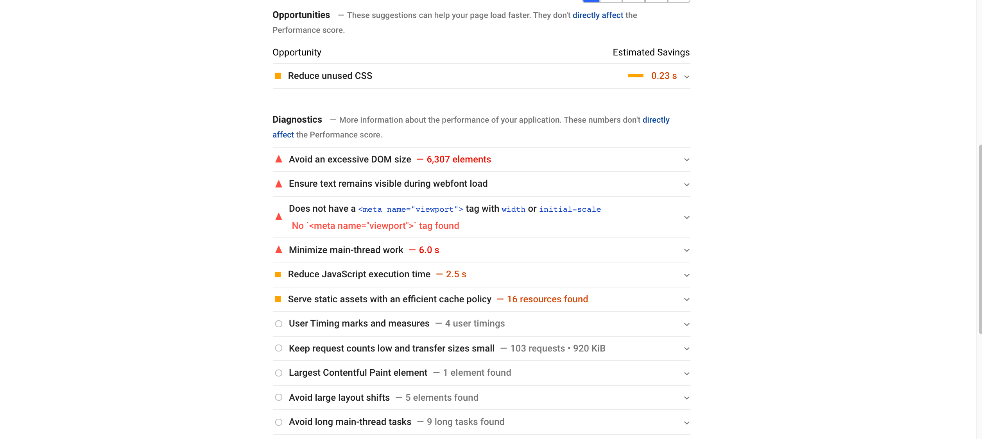Click red triangle beside excessive DOM size
Screen dimensions: 982x439
279,159
